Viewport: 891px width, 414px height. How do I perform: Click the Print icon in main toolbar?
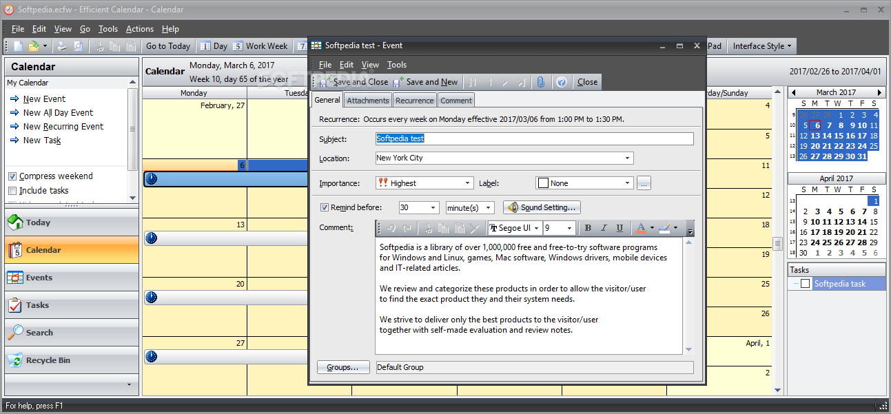(62, 46)
